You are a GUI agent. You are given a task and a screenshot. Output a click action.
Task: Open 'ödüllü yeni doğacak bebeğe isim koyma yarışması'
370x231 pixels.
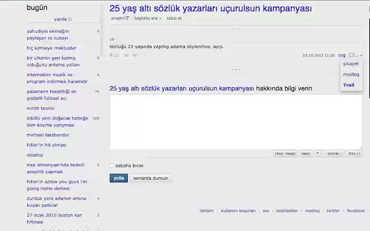(x=57, y=121)
